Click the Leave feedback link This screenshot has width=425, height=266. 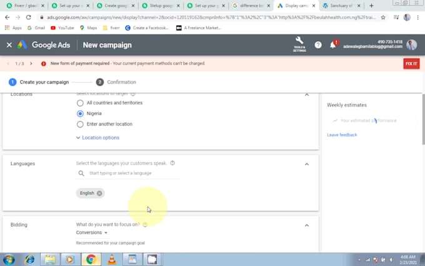[342, 135]
